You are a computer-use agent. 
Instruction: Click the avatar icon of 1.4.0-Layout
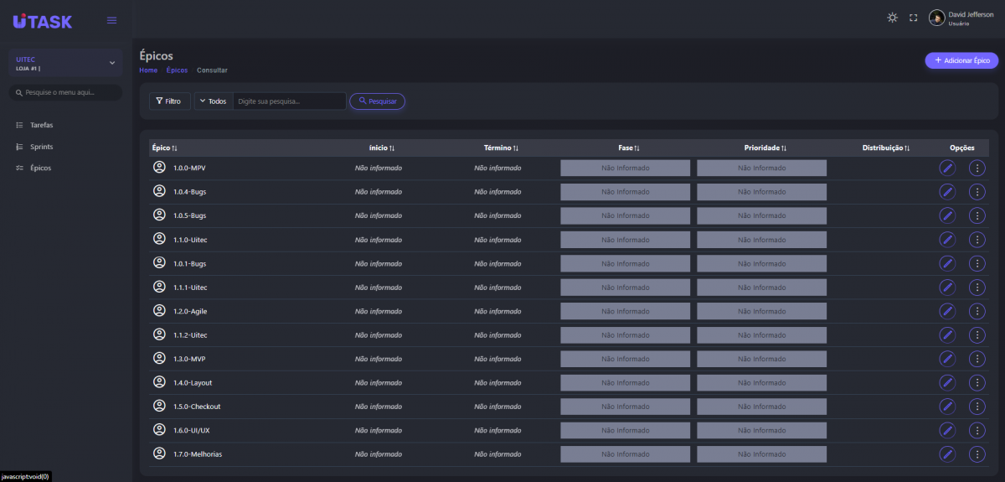click(x=159, y=382)
